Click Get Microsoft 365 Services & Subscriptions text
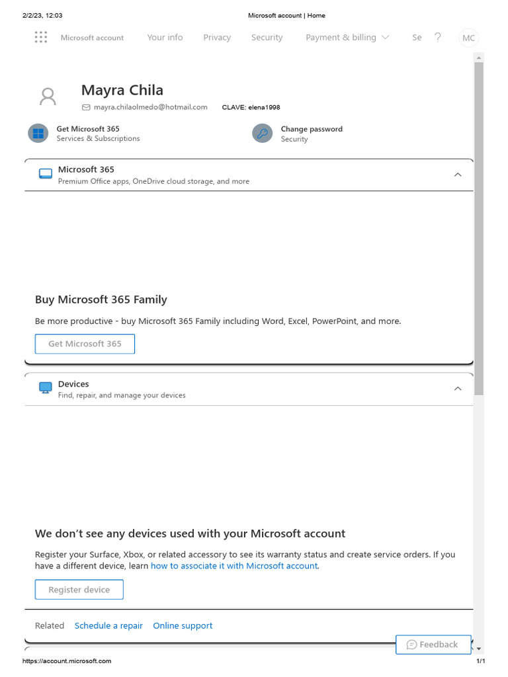Screen dimensions: 508x677 [x=98, y=134]
